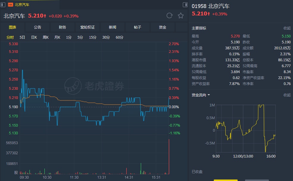Select the 日K chart period
Screen dimensions: 293x181
click(x=34, y=37)
